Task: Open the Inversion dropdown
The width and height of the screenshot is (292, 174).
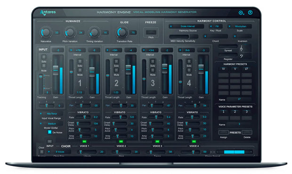Action: [242, 36]
